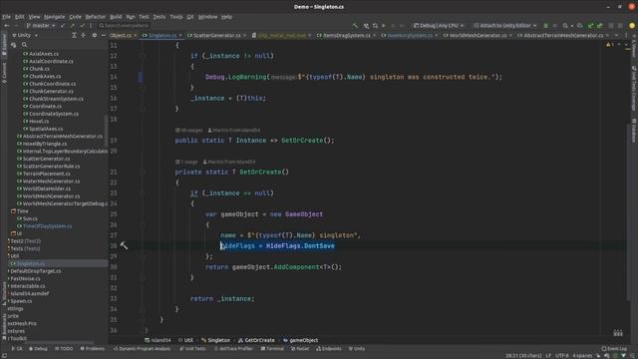Click the hammer build icon in toolbar
Viewport: 638px width, 359px height.
tap(355, 26)
